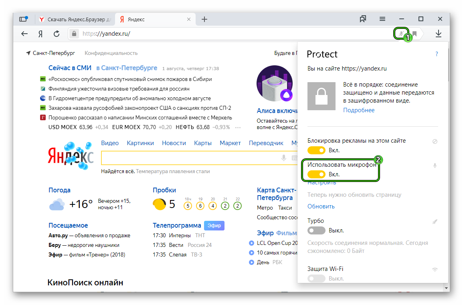Click the microphone icon in Protect panel

435,166
